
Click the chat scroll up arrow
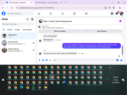pyautogui.click(x=122, y=35)
